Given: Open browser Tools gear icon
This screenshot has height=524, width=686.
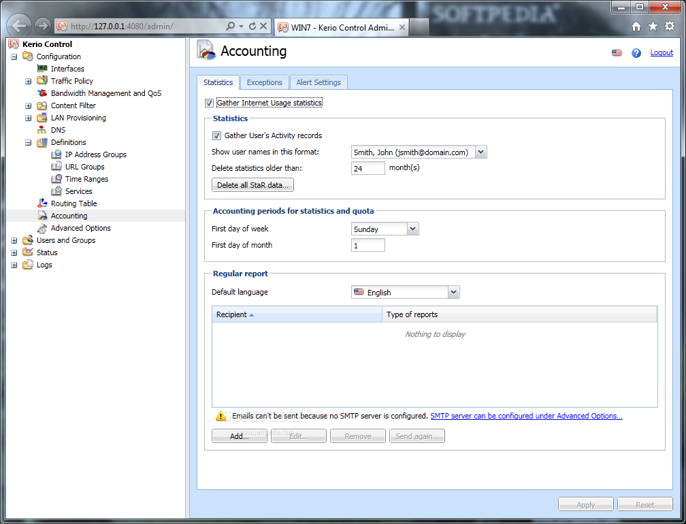Looking at the screenshot, I should click(670, 27).
